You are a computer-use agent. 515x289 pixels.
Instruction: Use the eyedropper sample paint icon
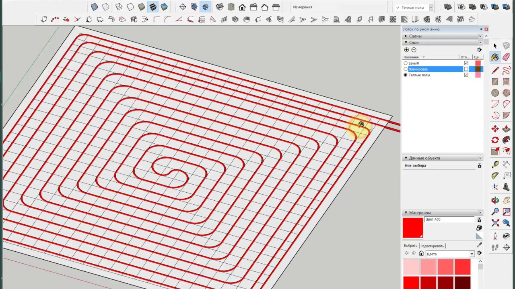(479, 245)
